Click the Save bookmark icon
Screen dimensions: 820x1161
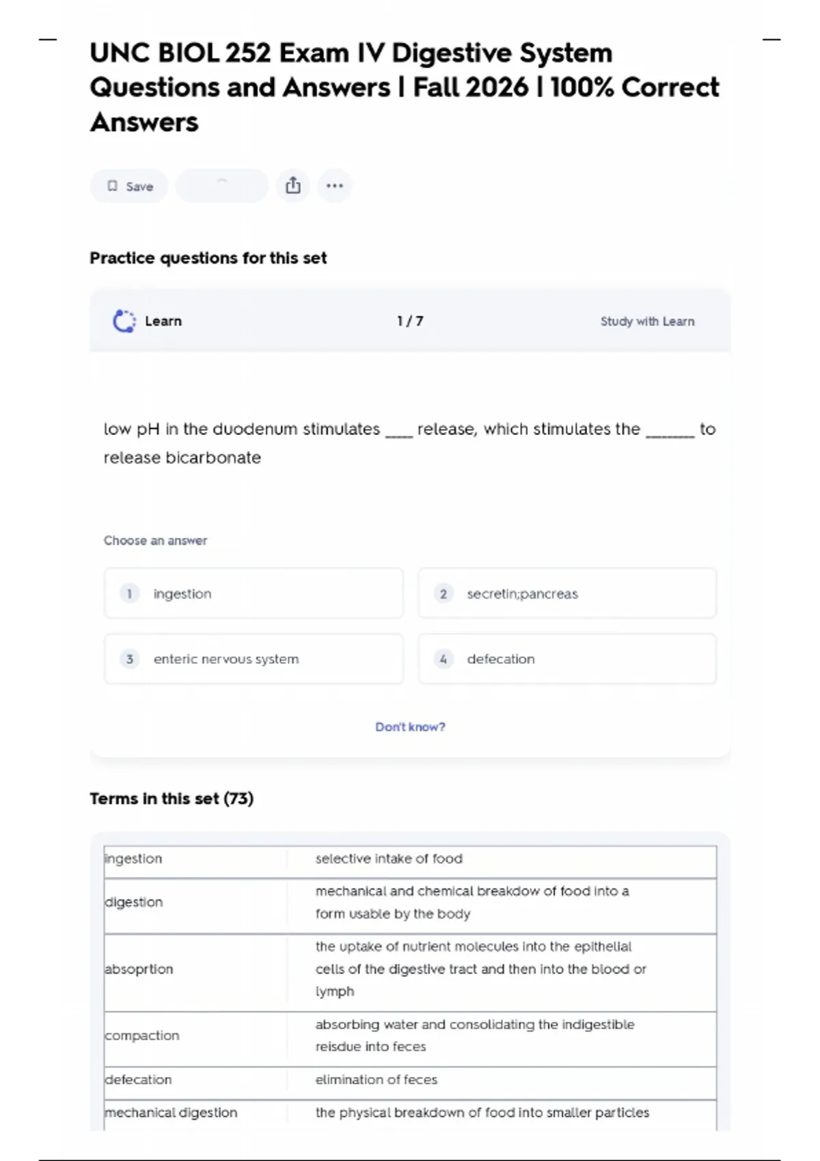point(113,186)
